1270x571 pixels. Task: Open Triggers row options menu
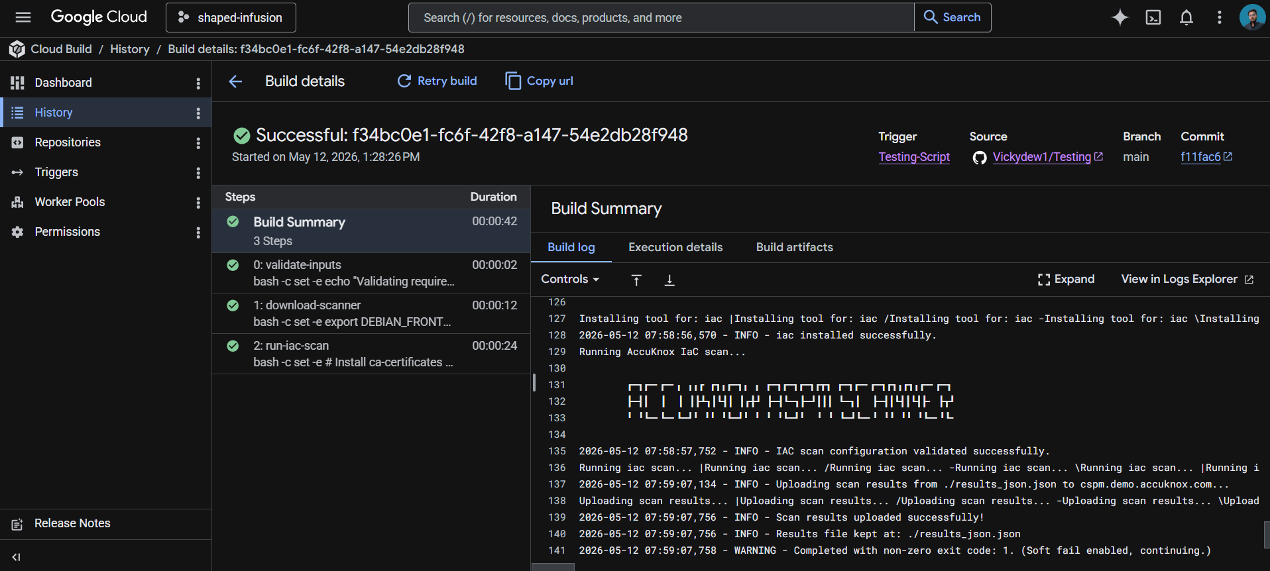coord(198,172)
